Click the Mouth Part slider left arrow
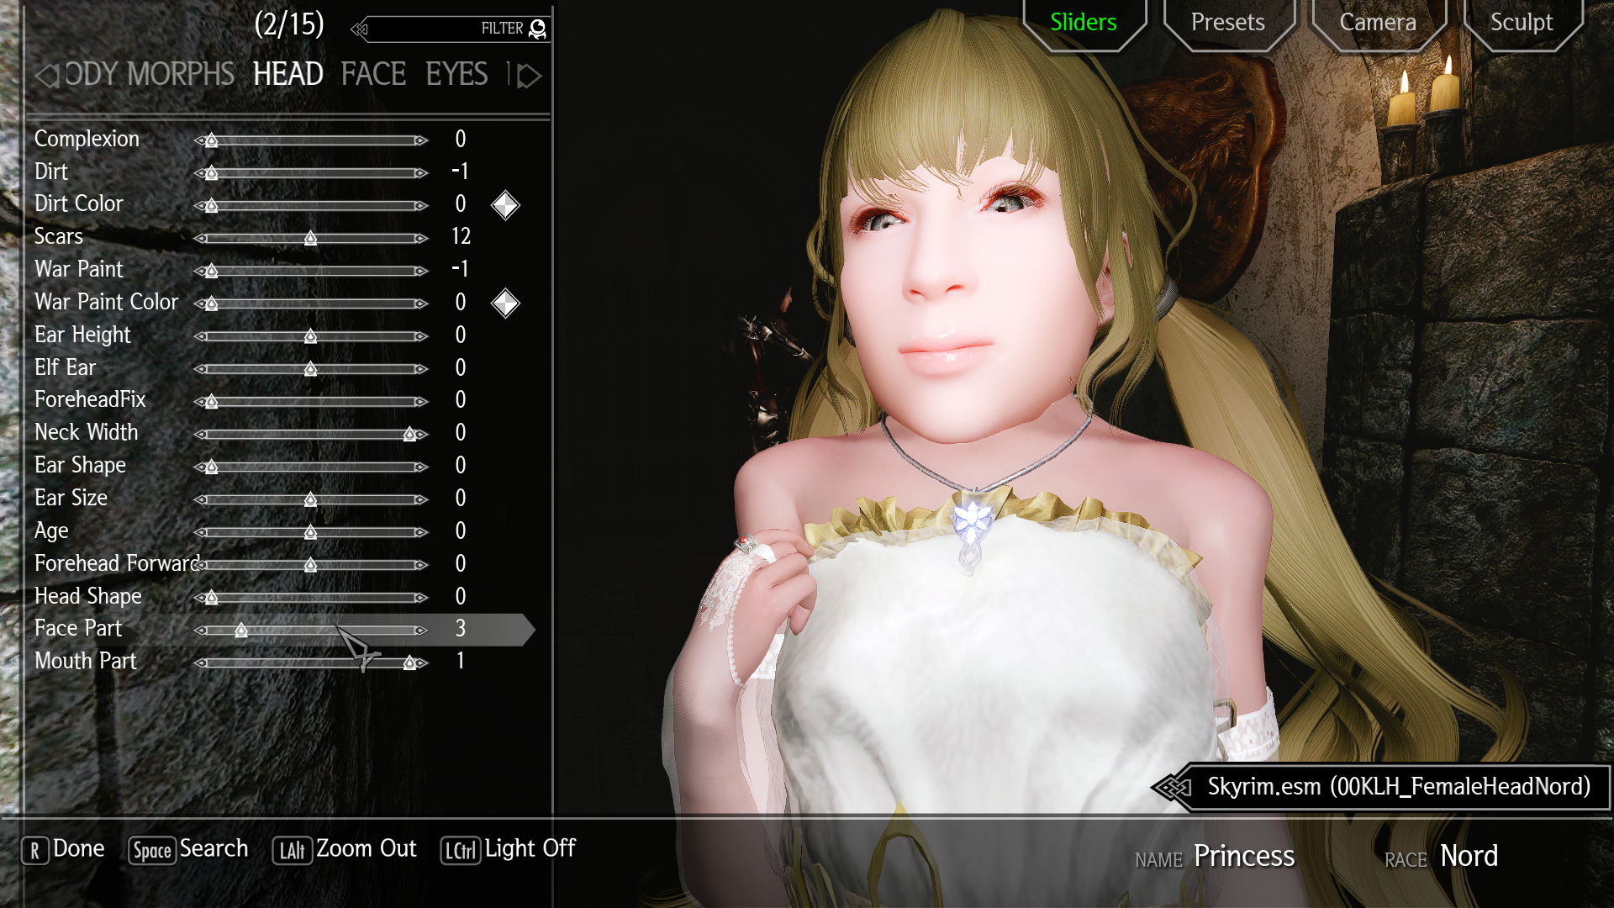The height and width of the screenshot is (908, 1614). pyautogui.click(x=199, y=663)
